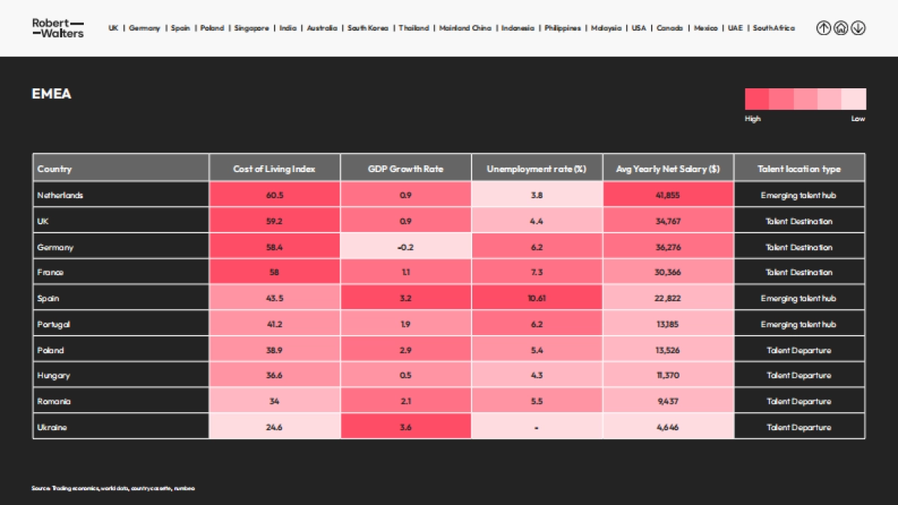Jump to Mainland China page

tap(465, 28)
